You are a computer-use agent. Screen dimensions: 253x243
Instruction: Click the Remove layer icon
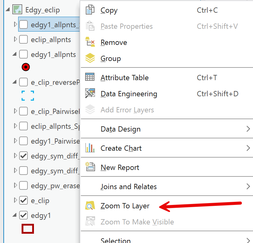(90, 42)
